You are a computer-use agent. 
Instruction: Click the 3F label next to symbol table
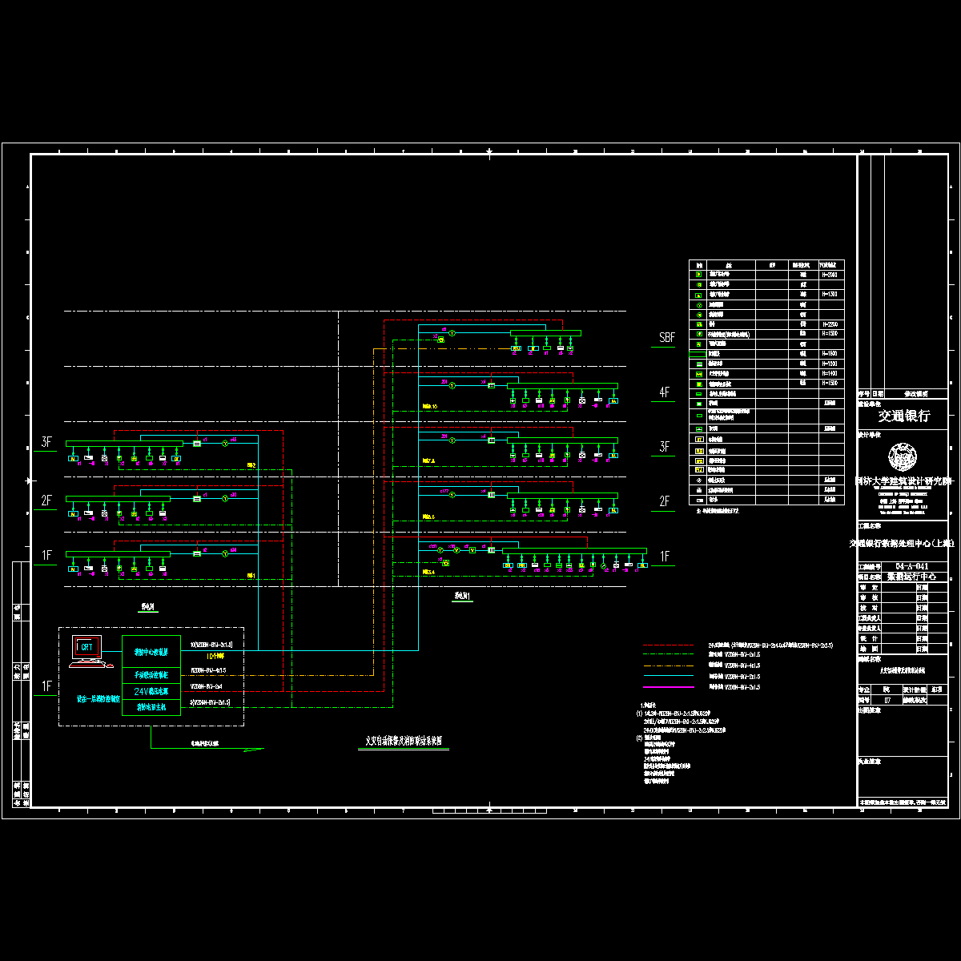pyautogui.click(x=665, y=447)
